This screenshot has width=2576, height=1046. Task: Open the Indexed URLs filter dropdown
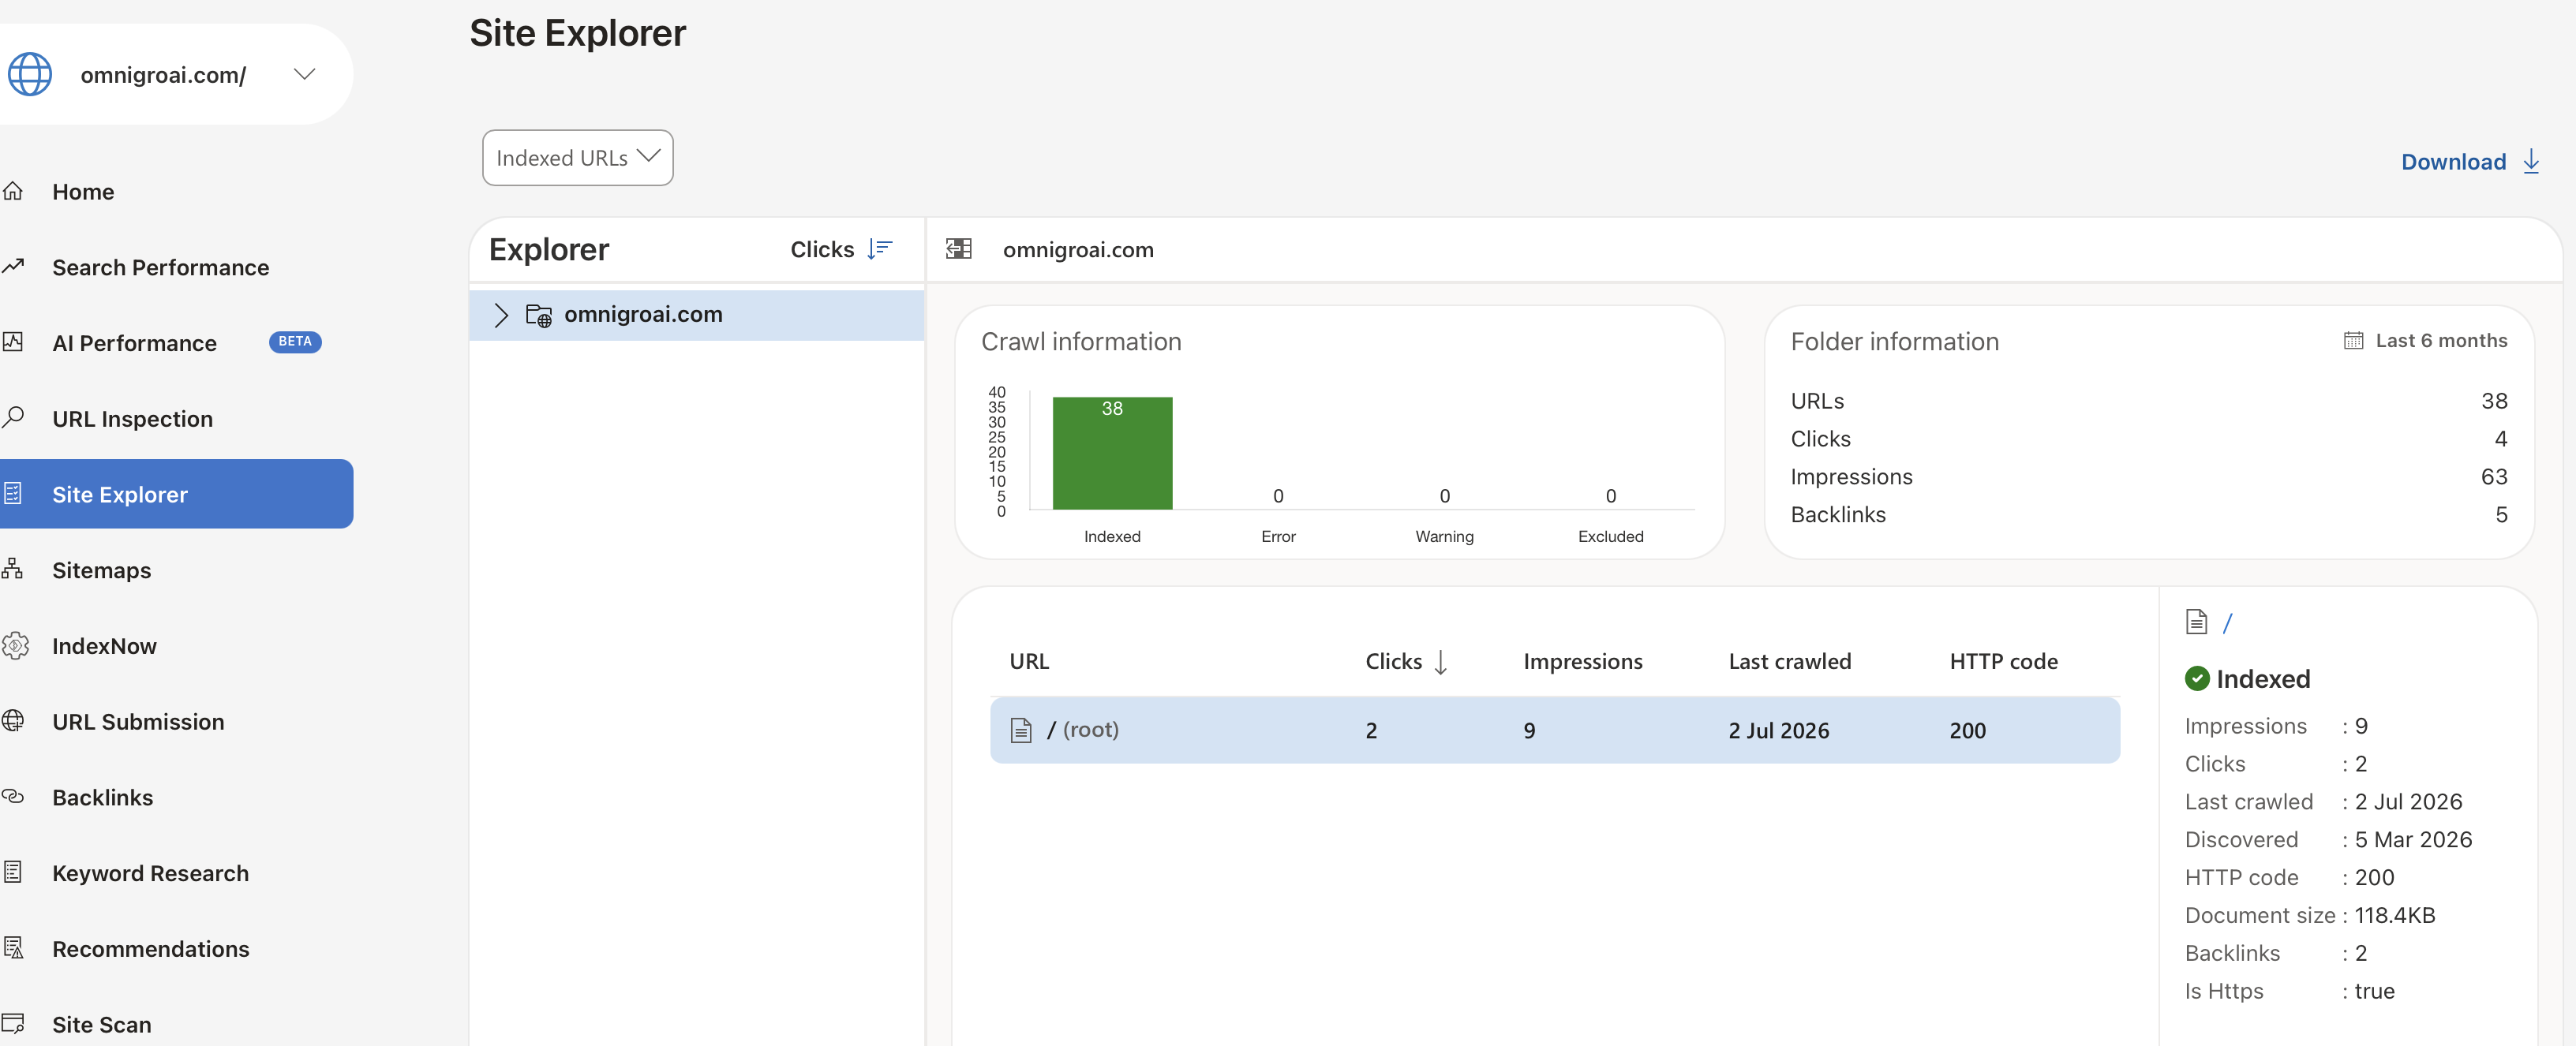(578, 158)
